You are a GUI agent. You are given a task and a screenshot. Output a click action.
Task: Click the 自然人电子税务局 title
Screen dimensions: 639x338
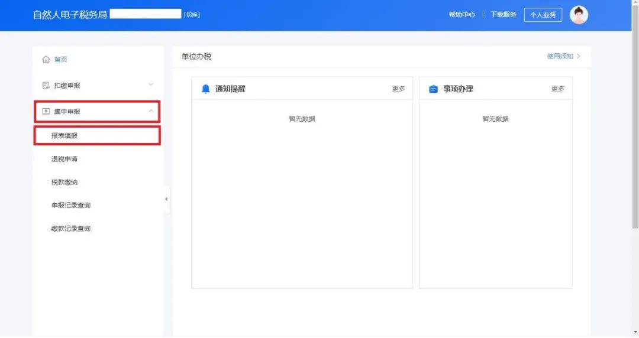70,15
